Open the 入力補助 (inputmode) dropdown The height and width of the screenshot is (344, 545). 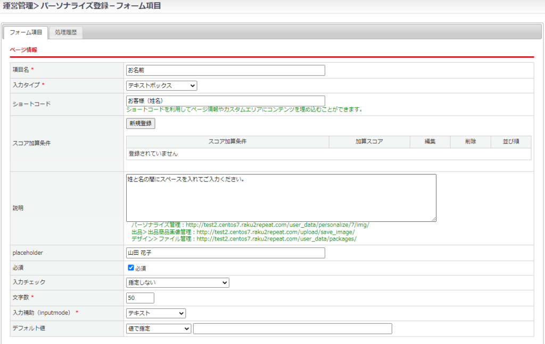(156, 313)
